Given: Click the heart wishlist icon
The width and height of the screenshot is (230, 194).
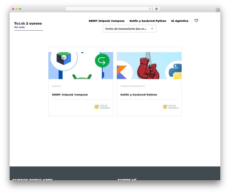Looking at the screenshot, I should (x=196, y=21).
